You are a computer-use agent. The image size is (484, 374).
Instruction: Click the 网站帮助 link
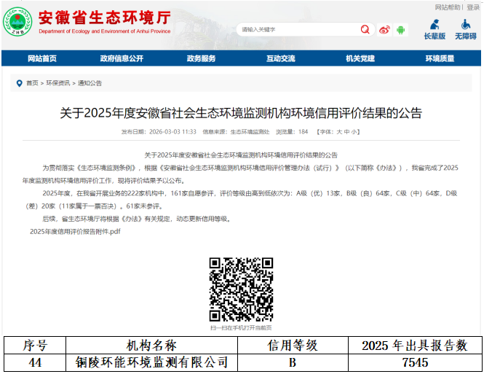point(448,7)
